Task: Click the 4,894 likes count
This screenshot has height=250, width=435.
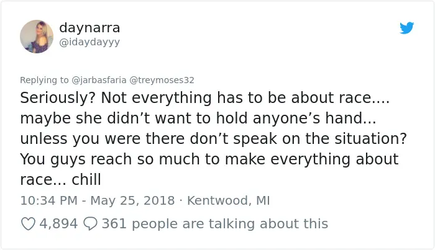Action: 58,224
